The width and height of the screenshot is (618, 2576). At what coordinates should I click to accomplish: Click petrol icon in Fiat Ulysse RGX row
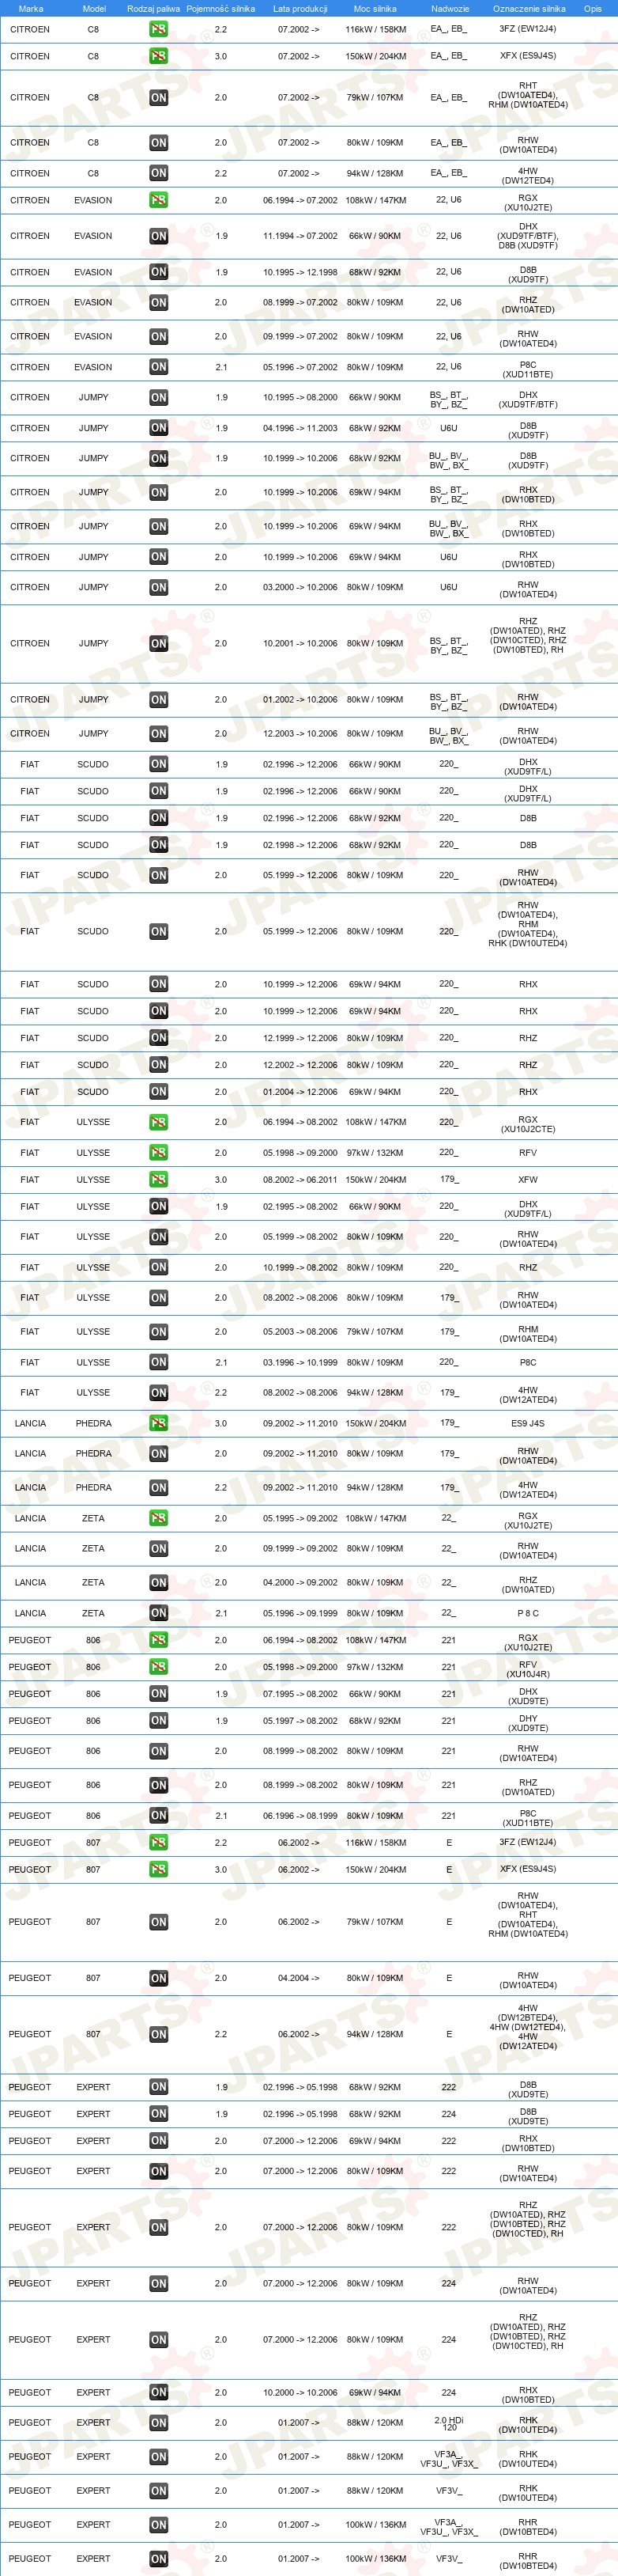coord(158,1122)
